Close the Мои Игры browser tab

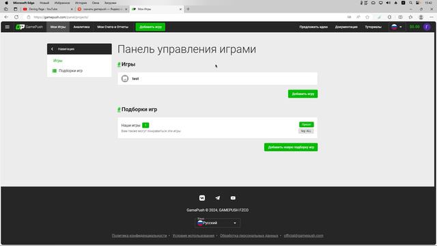(180, 9)
